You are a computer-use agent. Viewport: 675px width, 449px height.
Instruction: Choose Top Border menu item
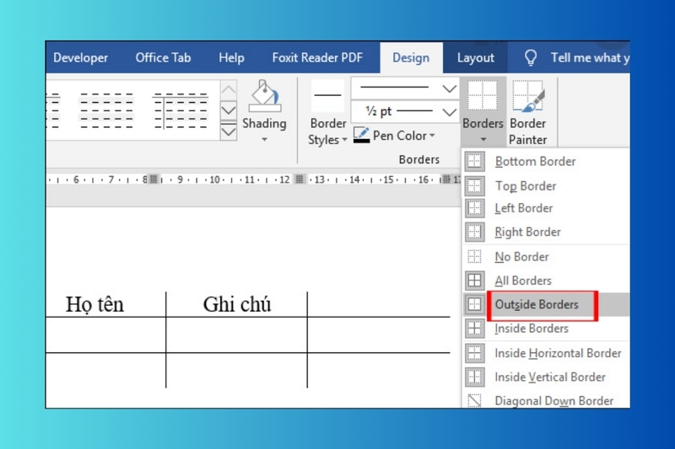click(546, 186)
